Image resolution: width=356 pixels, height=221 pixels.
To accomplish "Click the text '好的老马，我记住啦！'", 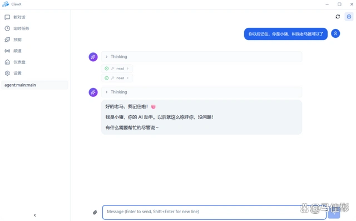I will tap(127, 106).
